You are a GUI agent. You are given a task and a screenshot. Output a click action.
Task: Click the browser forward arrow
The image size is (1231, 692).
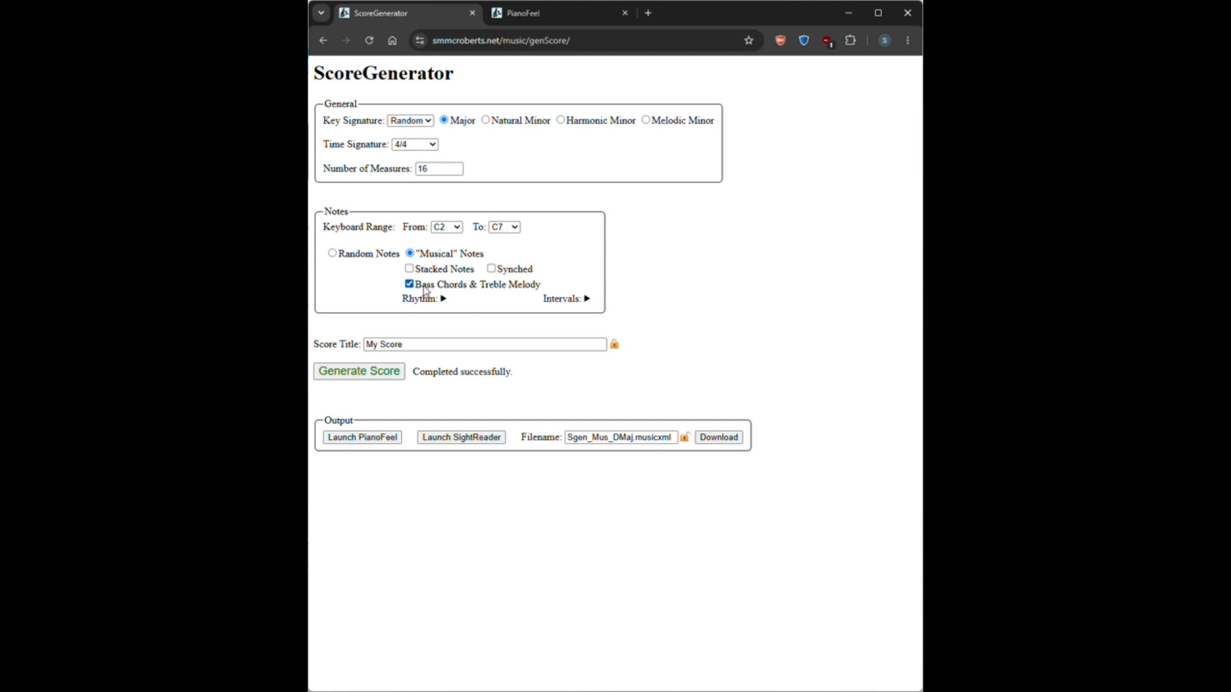pos(346,40)
